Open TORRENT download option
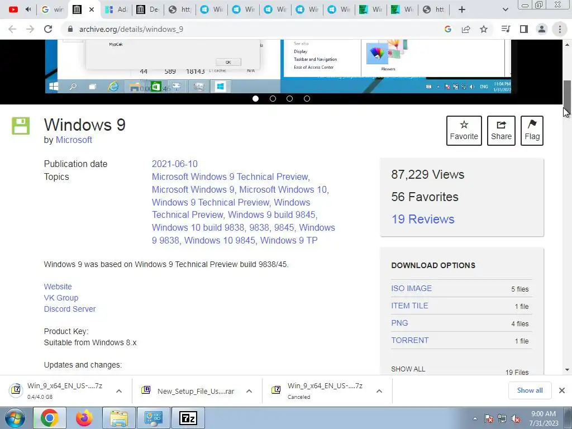Image resolution: width=572 pixels, height=429 pixels. [x=410, y=340]
